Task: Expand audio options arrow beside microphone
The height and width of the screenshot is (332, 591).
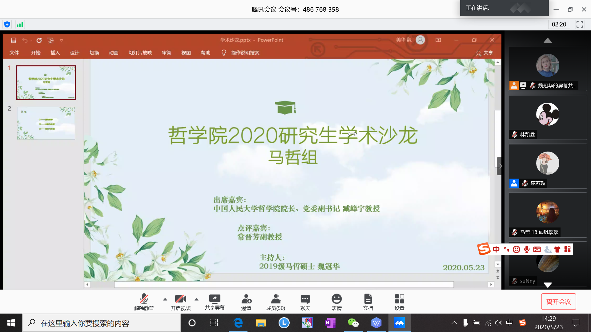Action: (165, 299)
